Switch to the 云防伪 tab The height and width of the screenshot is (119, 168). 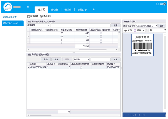pos(68,10)
